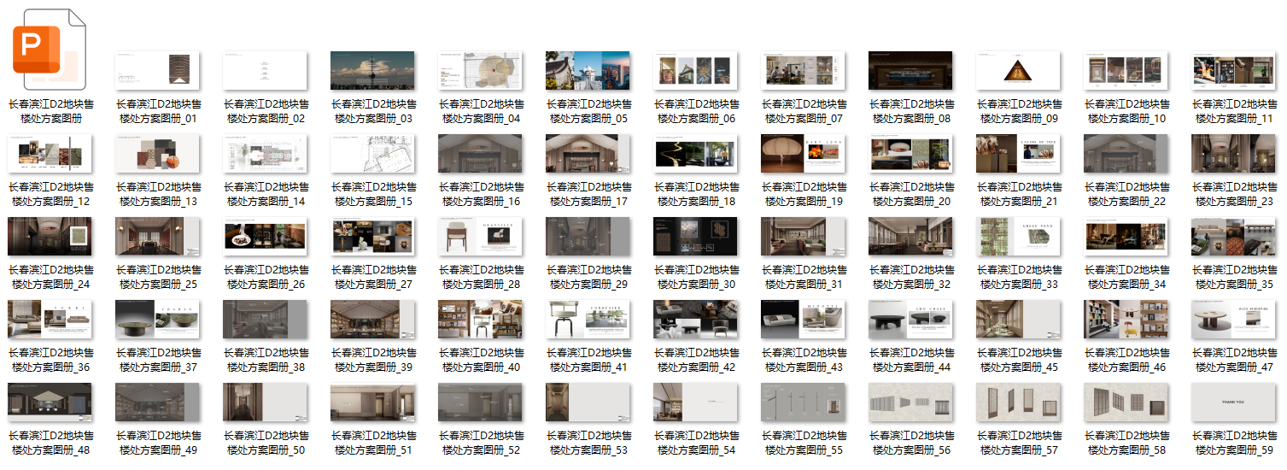The image size is (1287, 470).
Task: Select thumbnail image 楼处方案图册_46
Action: coord(1126,319)
